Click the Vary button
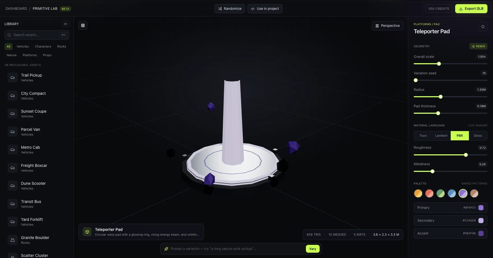The width and height of the screenshot is (493, 258). (x=313, y=249)
